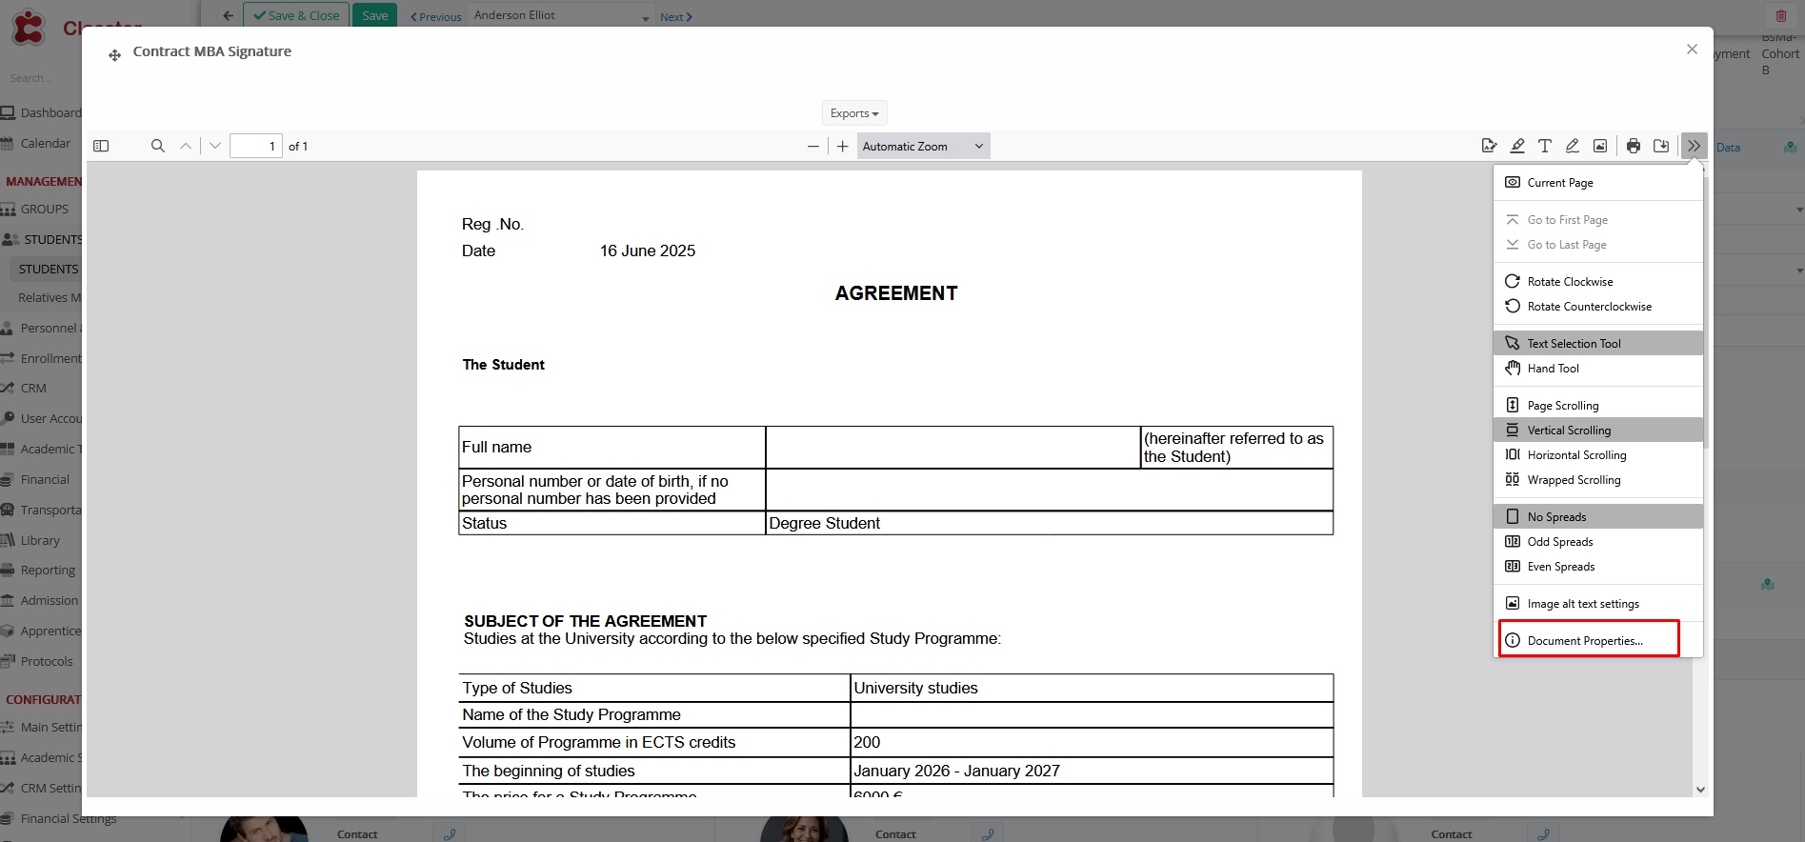Image resolution: width=1805 pixels, height=842 pixels.
Task: Choose Rotate Clockwise
Action: point(1570,282)
